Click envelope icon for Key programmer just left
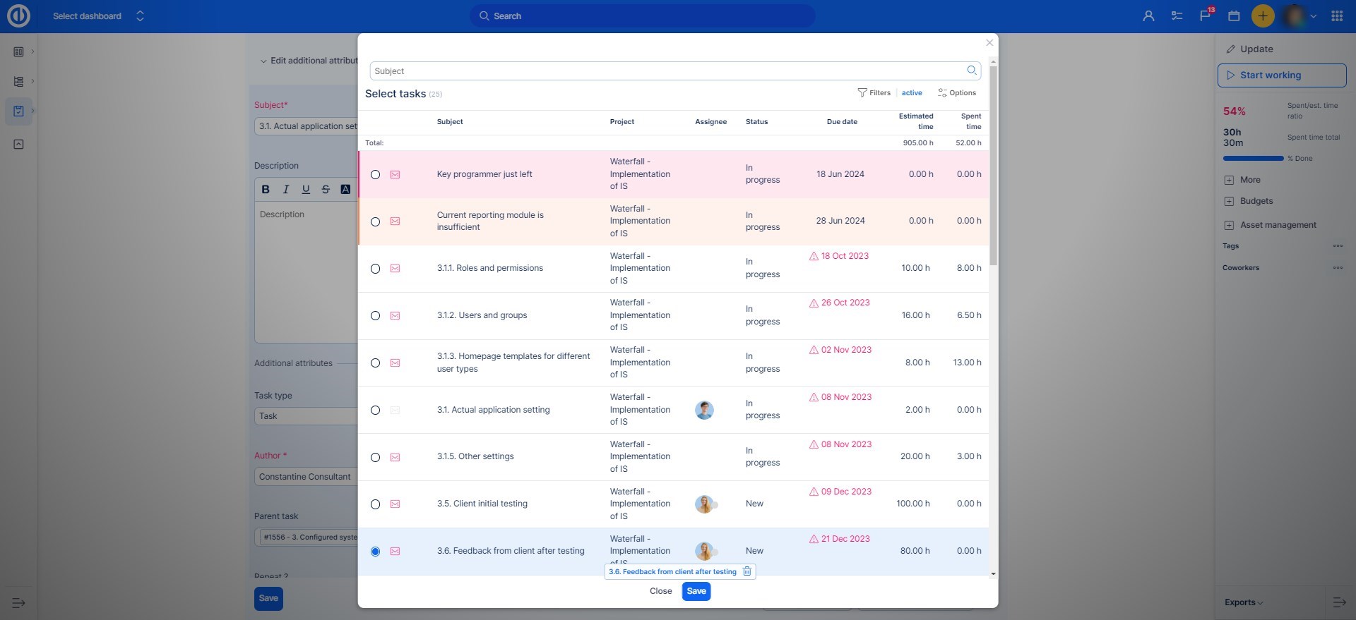The height and width of the screenshot is (620, 1356). coord(395,174)
